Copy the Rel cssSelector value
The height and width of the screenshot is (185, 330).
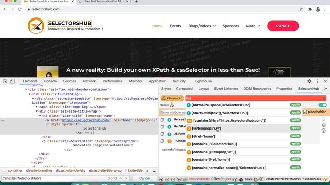(x=162, y=120)
